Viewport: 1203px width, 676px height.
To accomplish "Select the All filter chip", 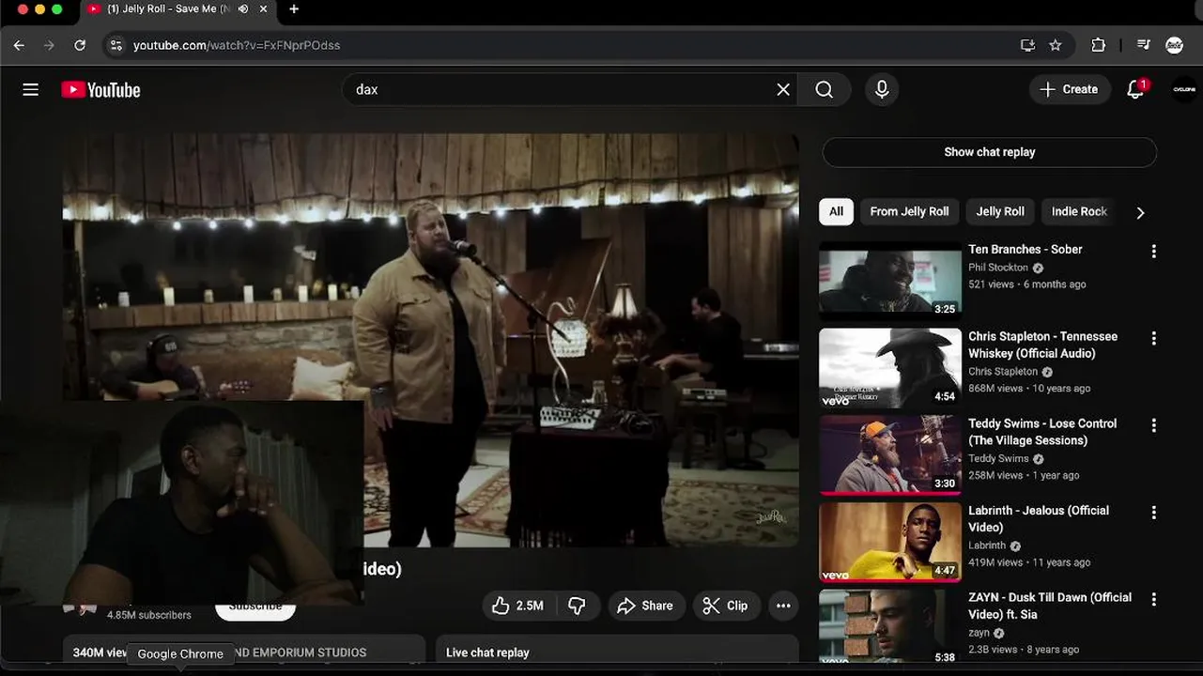I will 836,211.
